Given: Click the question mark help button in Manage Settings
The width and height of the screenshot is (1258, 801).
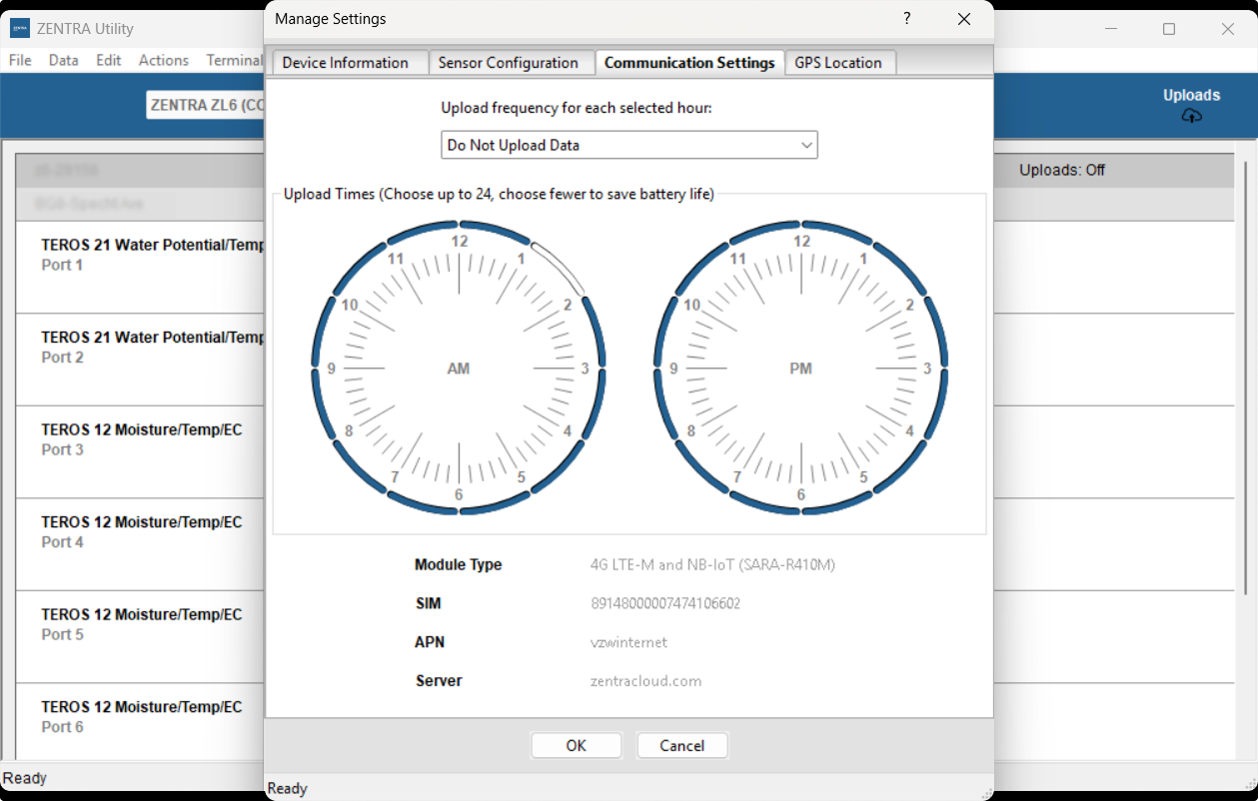Looking at the screenshot, I should [907, 19].
